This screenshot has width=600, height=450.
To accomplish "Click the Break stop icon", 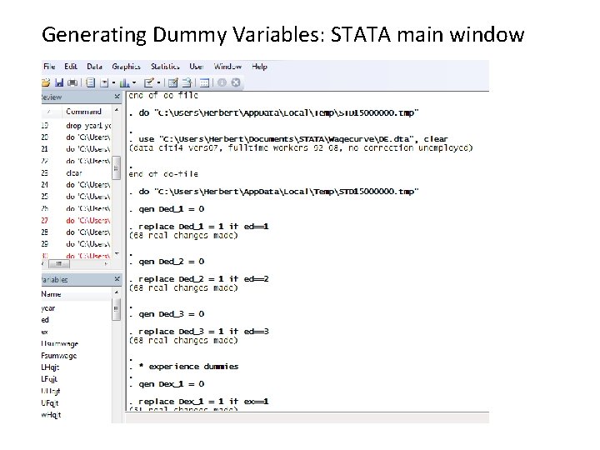I will click(x=236, y=82).
